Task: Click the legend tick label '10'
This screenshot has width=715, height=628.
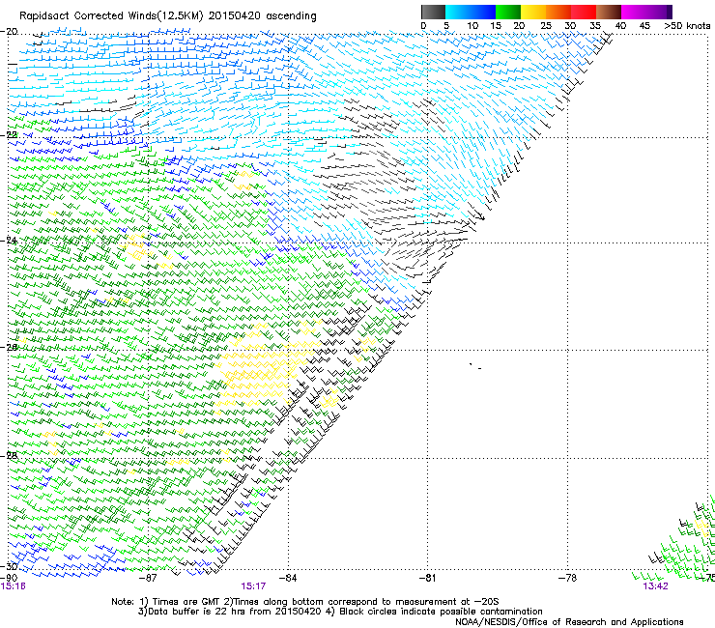Action: point(472,26)
